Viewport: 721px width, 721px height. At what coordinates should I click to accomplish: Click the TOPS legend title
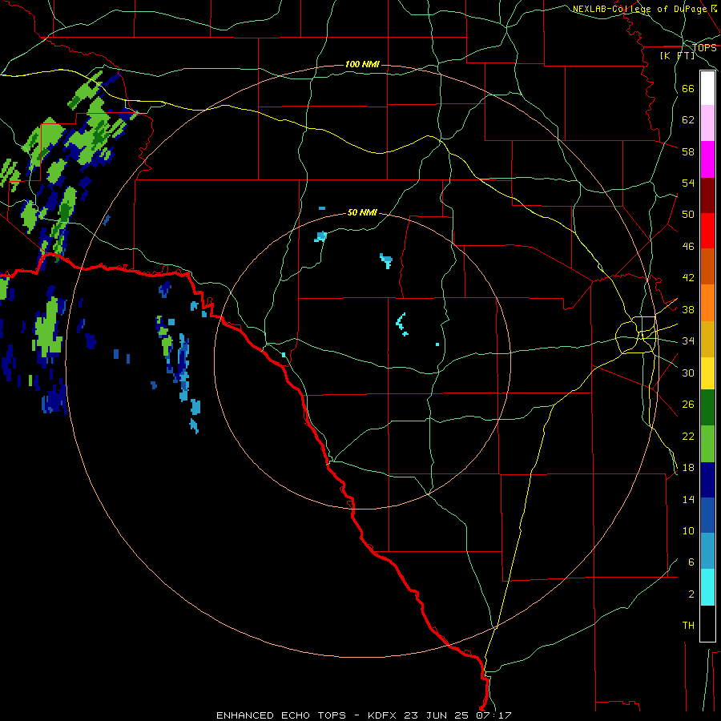[704, 47]
